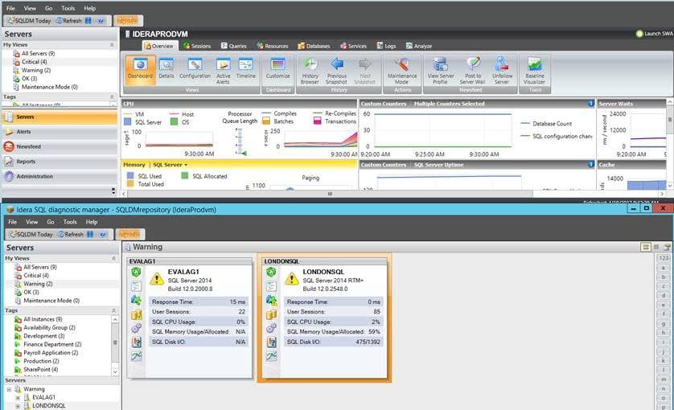Open Timeline view icon in ribbon
This screenshot has width=674, height=410.
[246, 69]
